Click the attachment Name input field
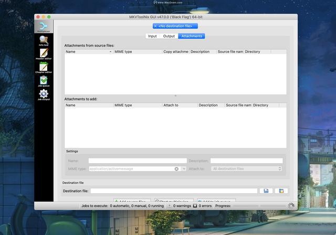The image size is (336, 235). pyautogui.click(x=138, y=161)
